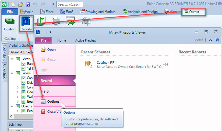Open the Drawing and Markup tab
This screenshot has height=131, width=222.
pos(98,12)
